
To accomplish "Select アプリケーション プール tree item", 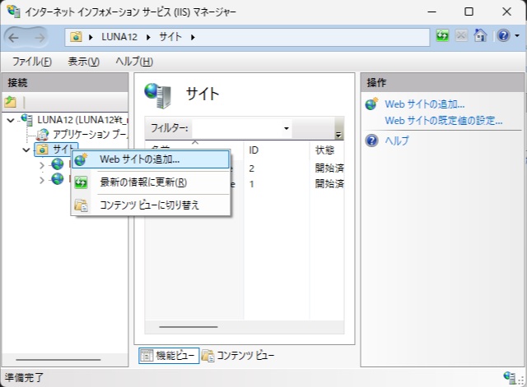I will pos(90,135).
